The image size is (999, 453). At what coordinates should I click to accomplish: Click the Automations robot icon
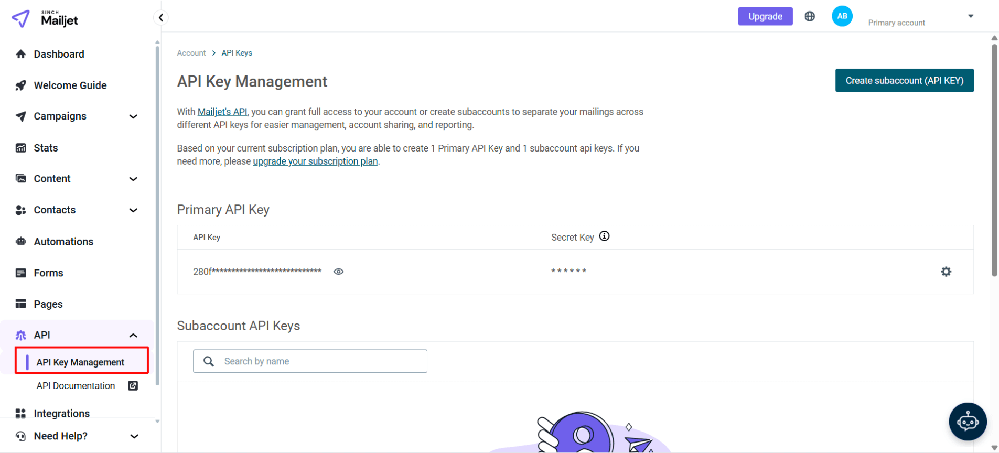click(x=21, y=242)
